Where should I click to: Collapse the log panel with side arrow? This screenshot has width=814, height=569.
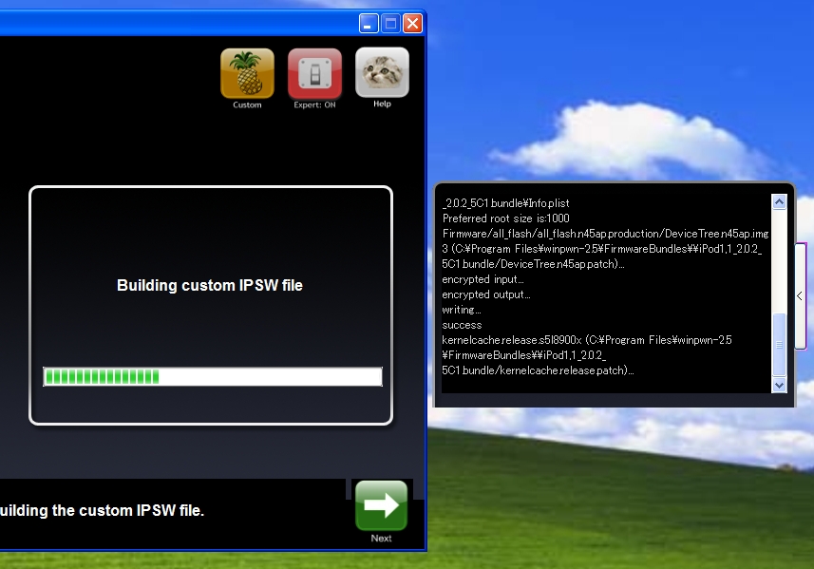(800, 296)
